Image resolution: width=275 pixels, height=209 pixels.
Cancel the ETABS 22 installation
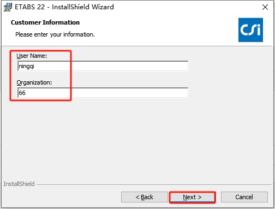(244, 197)
